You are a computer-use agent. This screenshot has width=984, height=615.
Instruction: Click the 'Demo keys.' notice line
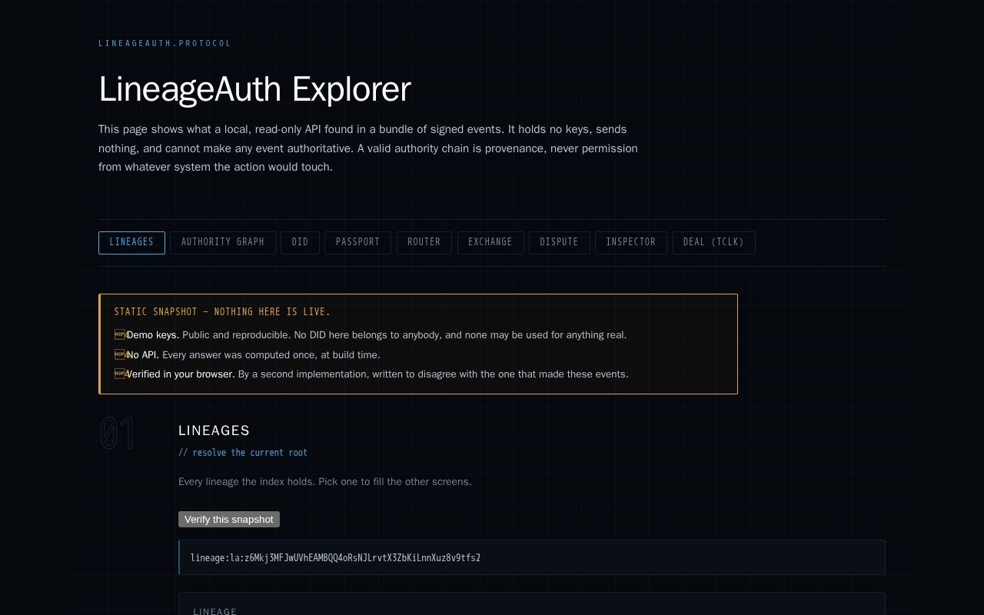371,335
